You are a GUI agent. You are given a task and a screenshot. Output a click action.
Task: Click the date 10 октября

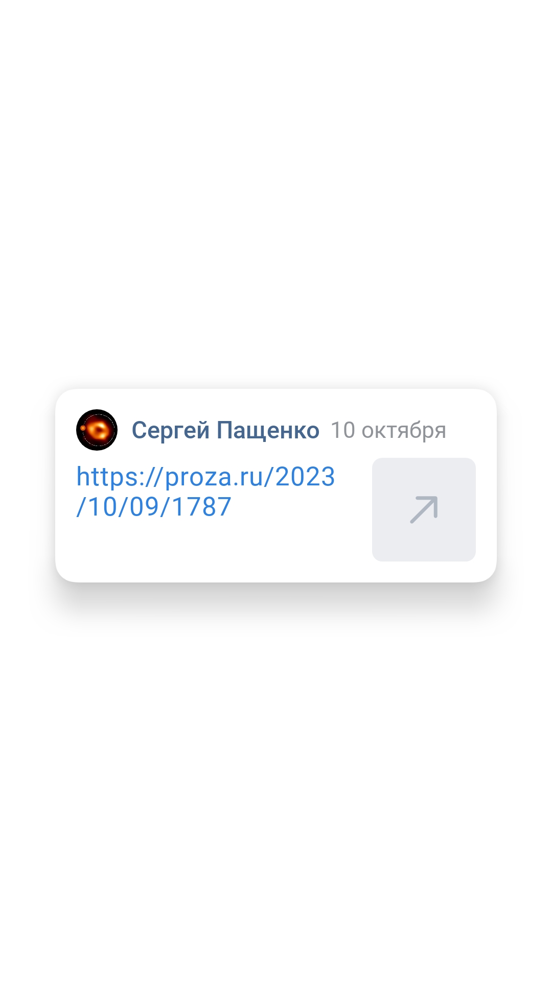[x=388, y=430]
